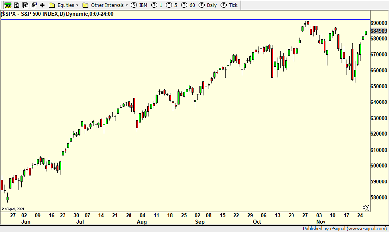Click the second toolbar refresh icon
Screen dimensions: 389x232
[17, 5]
